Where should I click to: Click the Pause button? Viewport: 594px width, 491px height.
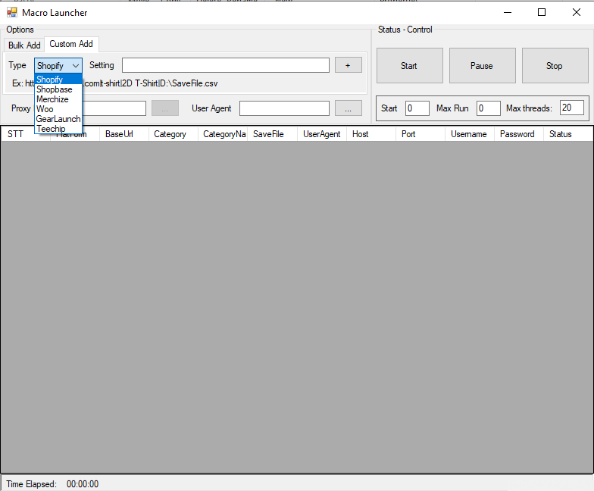tap(482, 66)
